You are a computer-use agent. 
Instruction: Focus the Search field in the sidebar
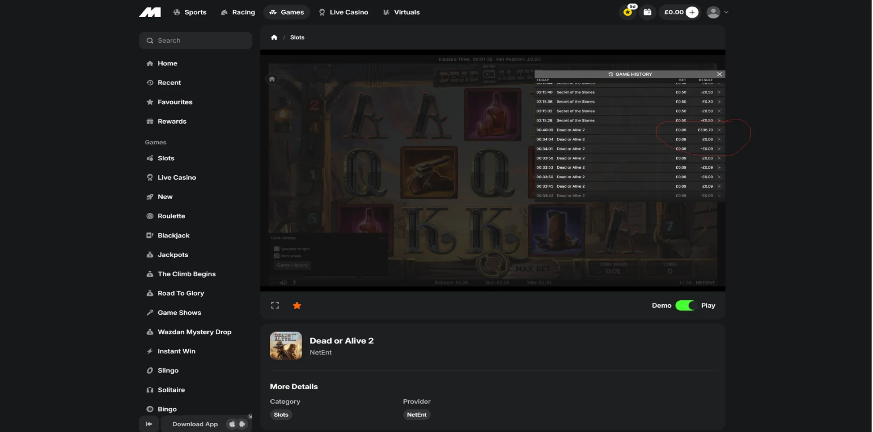click(196, 41)
